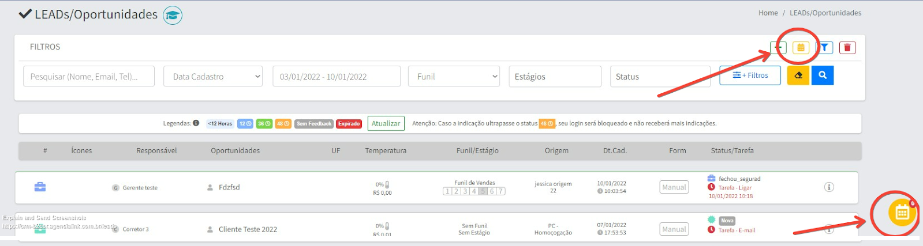Click the yellow eraser clear-filters button
This screenshot has width=923, height=246.
798,75
